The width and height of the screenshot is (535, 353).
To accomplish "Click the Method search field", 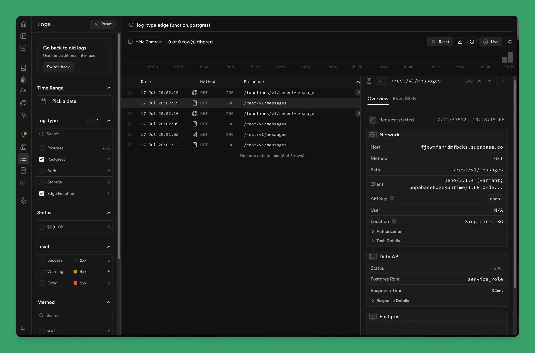I will 74,315.
